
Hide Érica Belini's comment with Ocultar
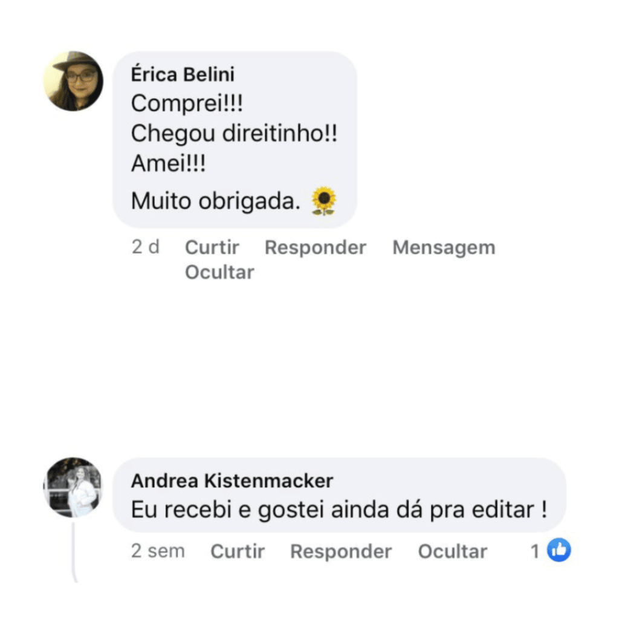tap(219, 272)
